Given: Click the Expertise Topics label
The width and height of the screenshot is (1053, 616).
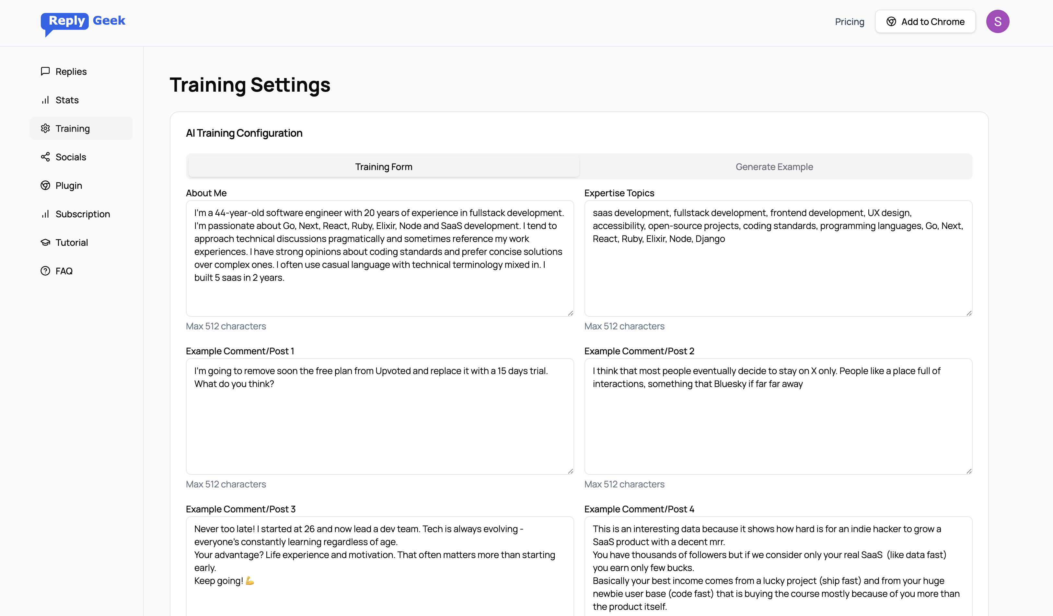Looking at the screenshot, I should [x=619, y=193].
